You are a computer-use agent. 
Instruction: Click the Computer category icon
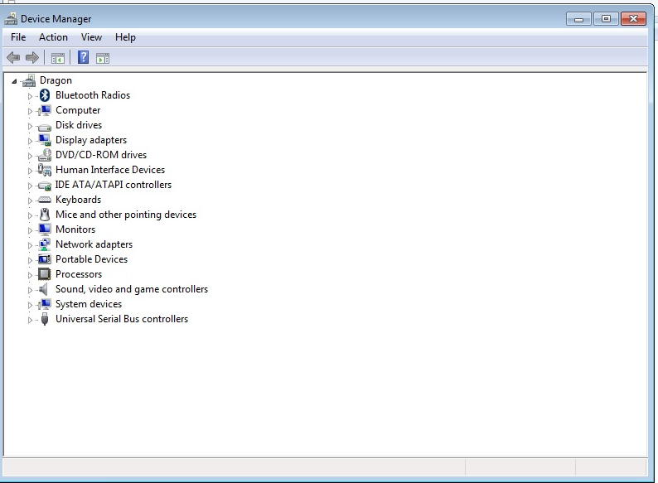click(45, 110)
